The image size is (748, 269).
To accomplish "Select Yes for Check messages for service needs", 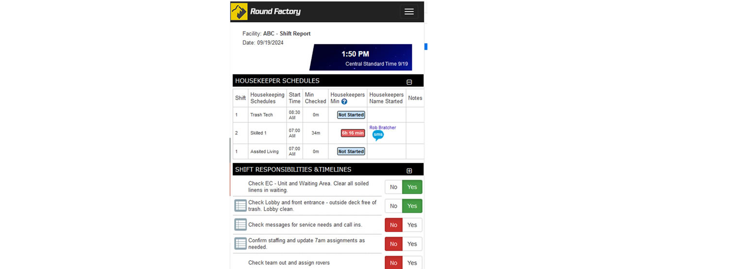I will point(412,225).
